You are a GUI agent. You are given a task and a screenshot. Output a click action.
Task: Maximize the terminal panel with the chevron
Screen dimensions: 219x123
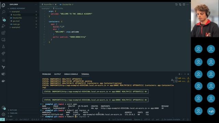click(185, 74)
